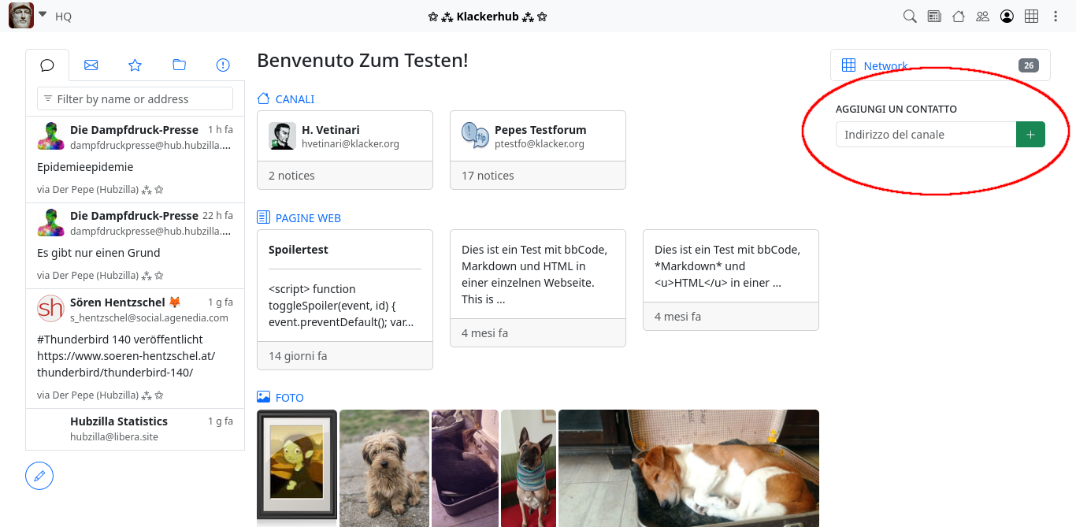The image size is (1076, 527).
Task: Expand dropdown arrow beside the channel avatar
Action: point(43,15)
